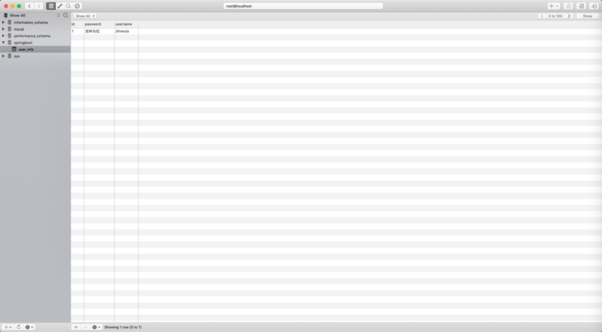Image resolution: width=602 pixels, height=332 pixels.
Task: Select the performance_schema database row
Action: pyautogui.click(x=35, y=35)
